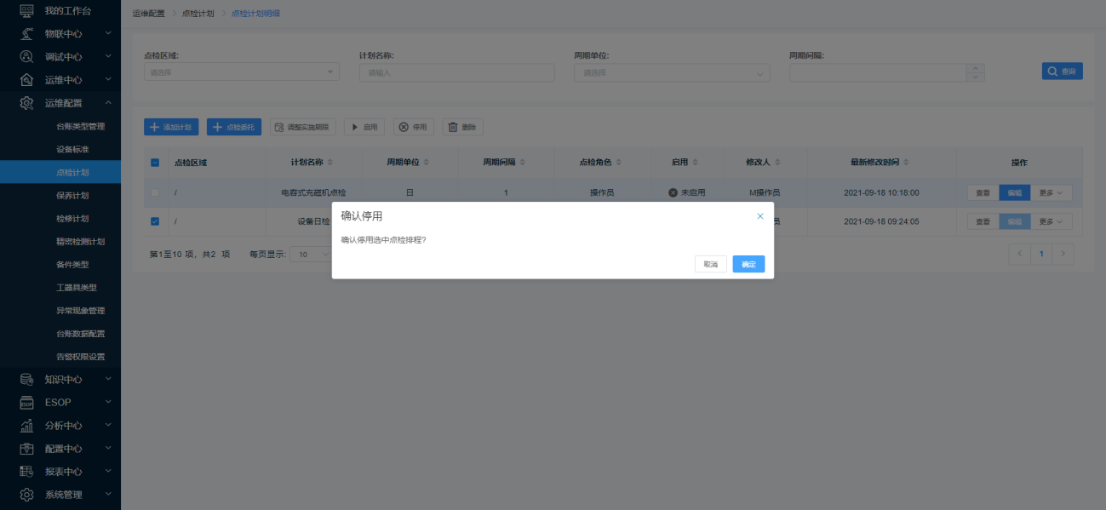
Task: Open 设备标准 submenu item
Action: pyautogui.click(x=72, y=149)
